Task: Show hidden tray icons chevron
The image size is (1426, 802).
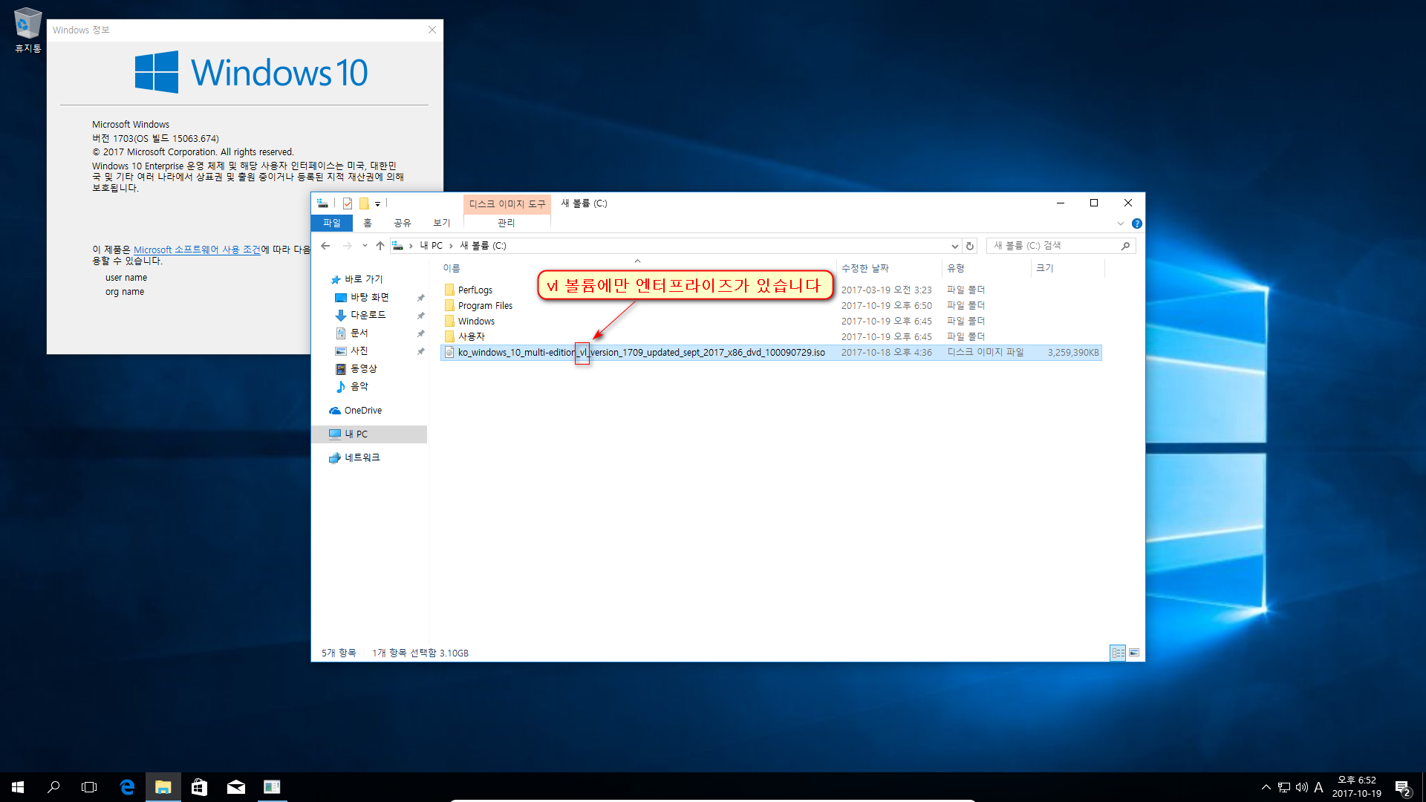Action: pyautogui.click(x=1266, y=787)
